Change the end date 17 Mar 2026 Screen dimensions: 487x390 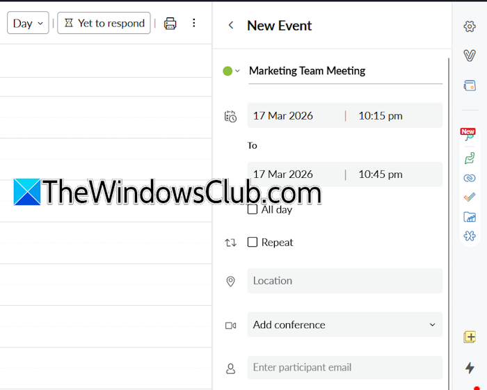(x=283, y=174)
